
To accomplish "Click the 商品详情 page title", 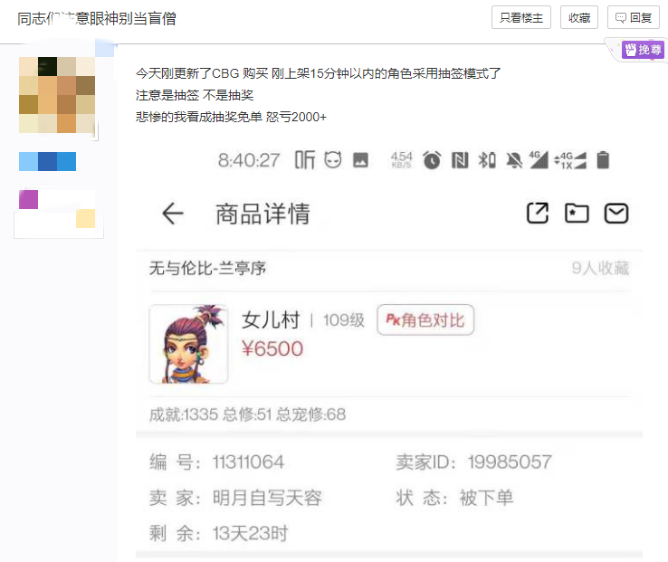I will tap(262, 214).
